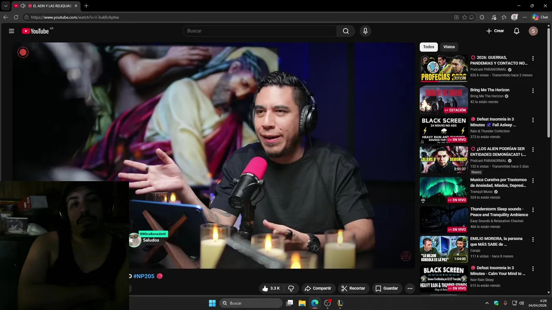Open options for Emilio Moreira video
Screen dimensions: 552x310
(x=533, y=239)
